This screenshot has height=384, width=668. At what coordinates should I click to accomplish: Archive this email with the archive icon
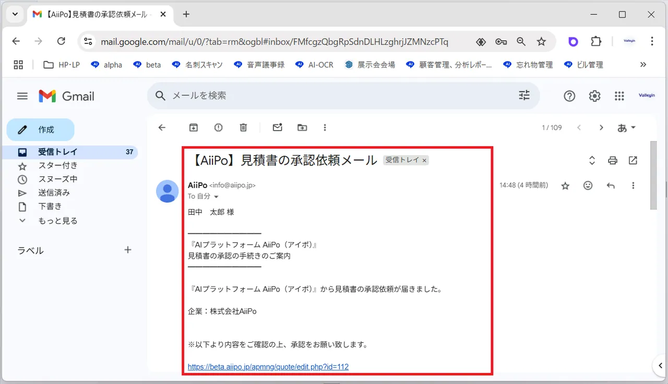point(194,127)
